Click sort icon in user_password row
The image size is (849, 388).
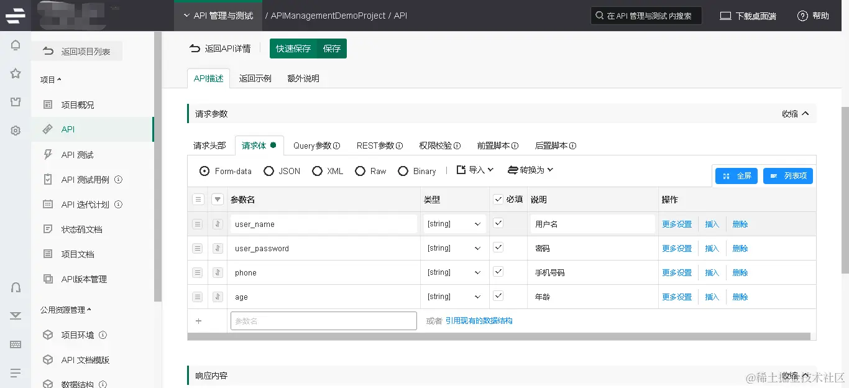(218, 248)
